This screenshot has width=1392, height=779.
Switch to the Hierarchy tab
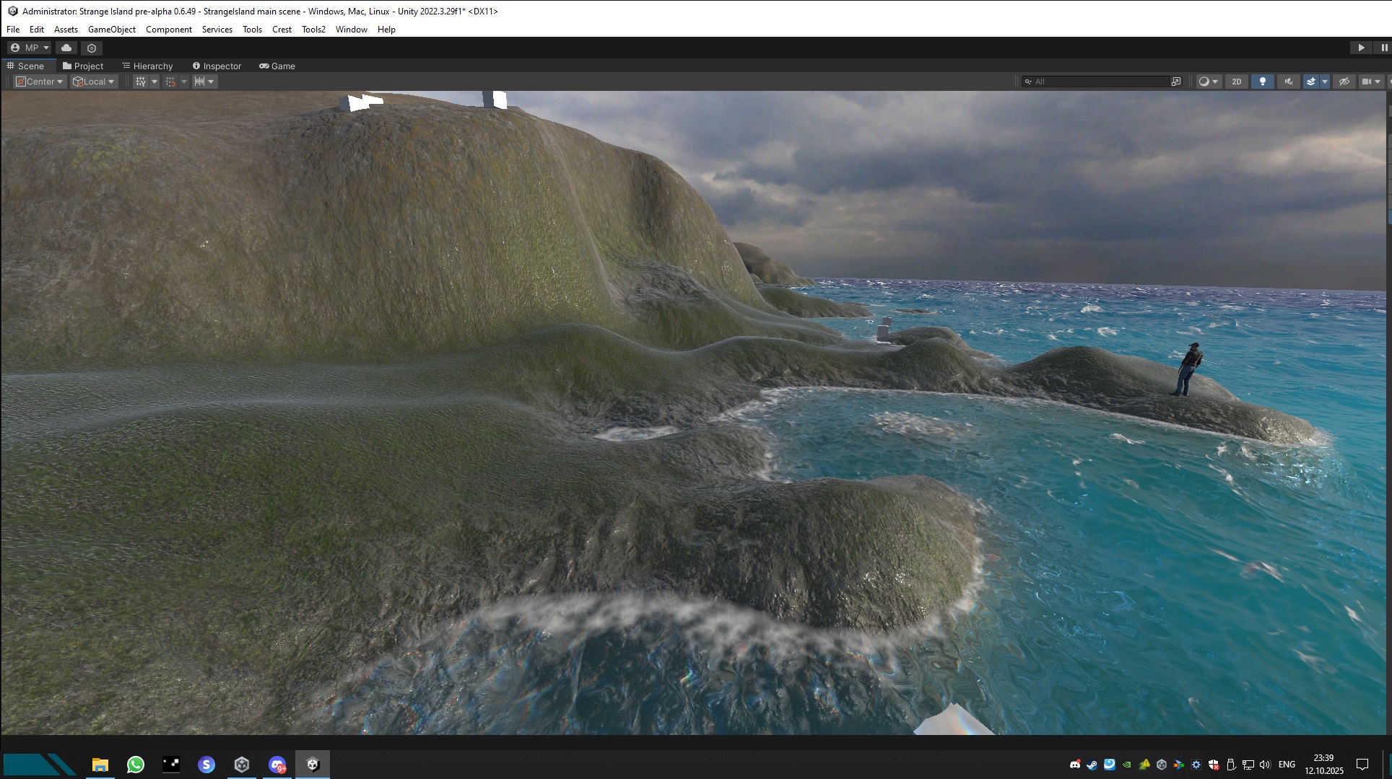[148, 66]
